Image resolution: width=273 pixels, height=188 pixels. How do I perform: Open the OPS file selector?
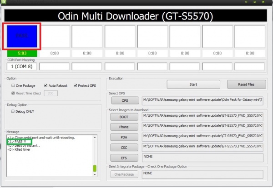coord(125,100)
